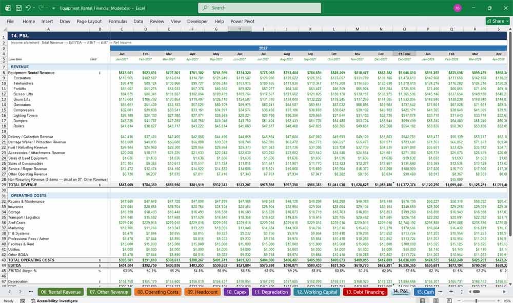Click the Save icon in title bar

(18, 8)
